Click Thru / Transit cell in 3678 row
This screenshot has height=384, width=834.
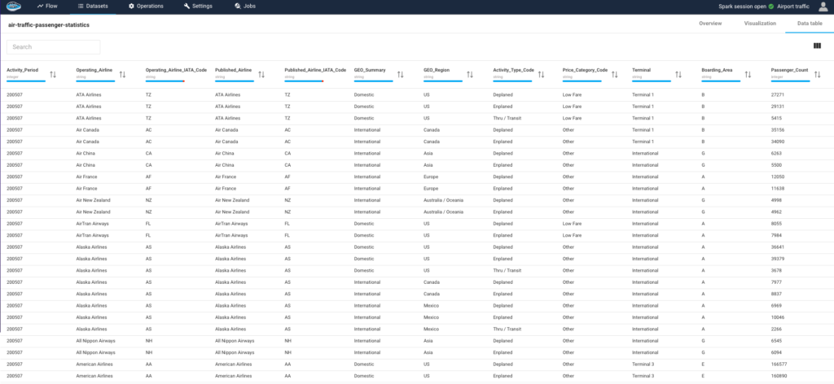pos(505,270)
